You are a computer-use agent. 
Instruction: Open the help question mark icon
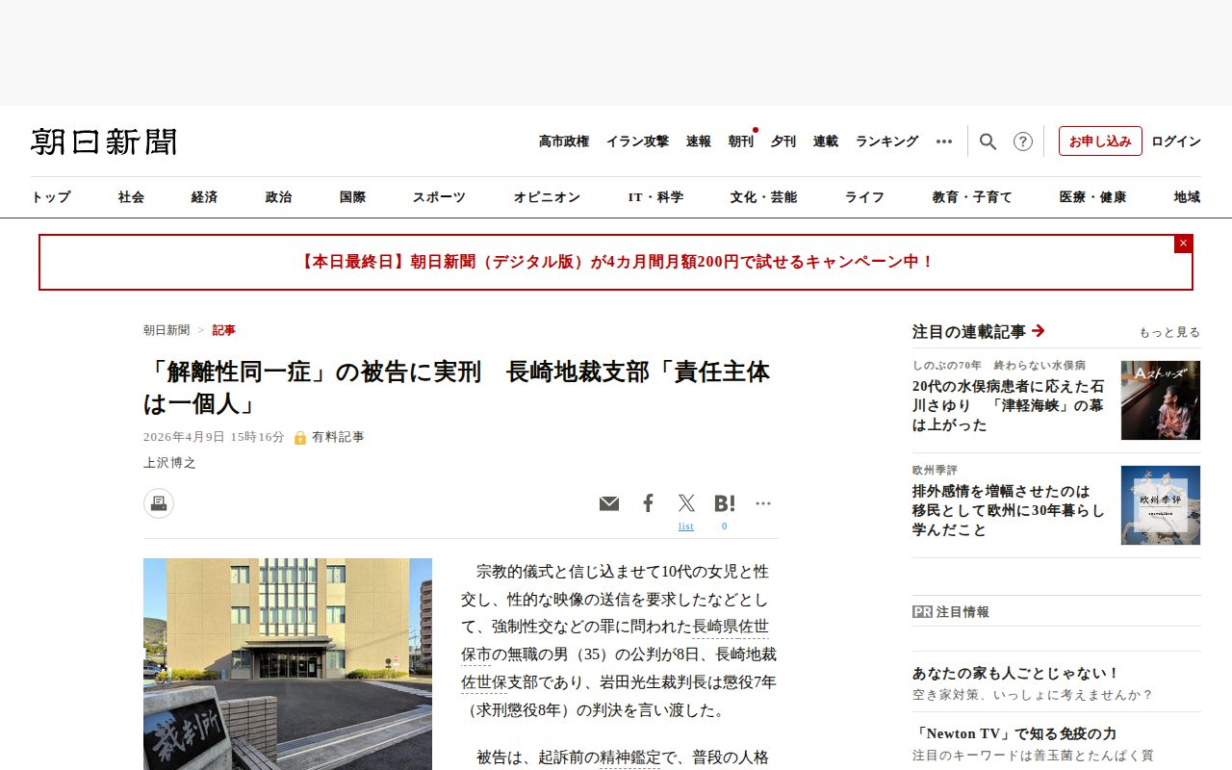point(1023,141)
